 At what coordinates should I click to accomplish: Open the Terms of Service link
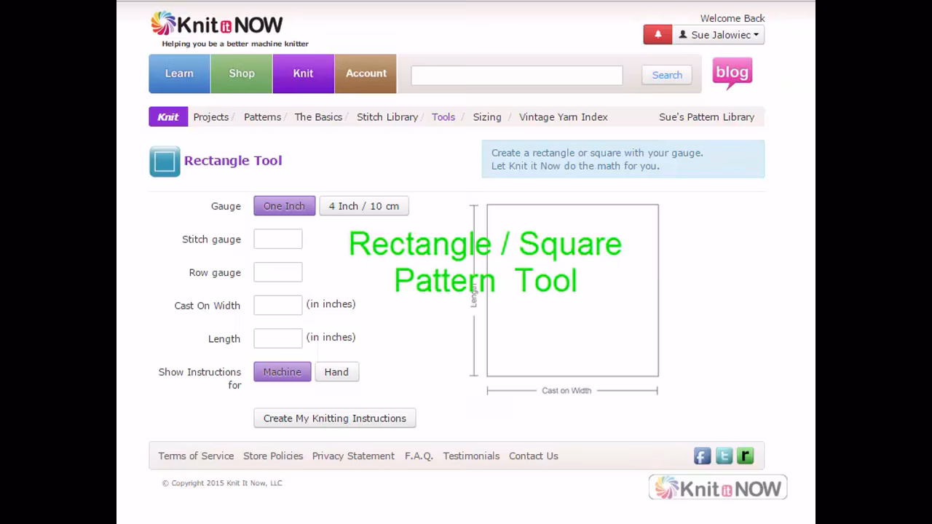pos(196,456)
